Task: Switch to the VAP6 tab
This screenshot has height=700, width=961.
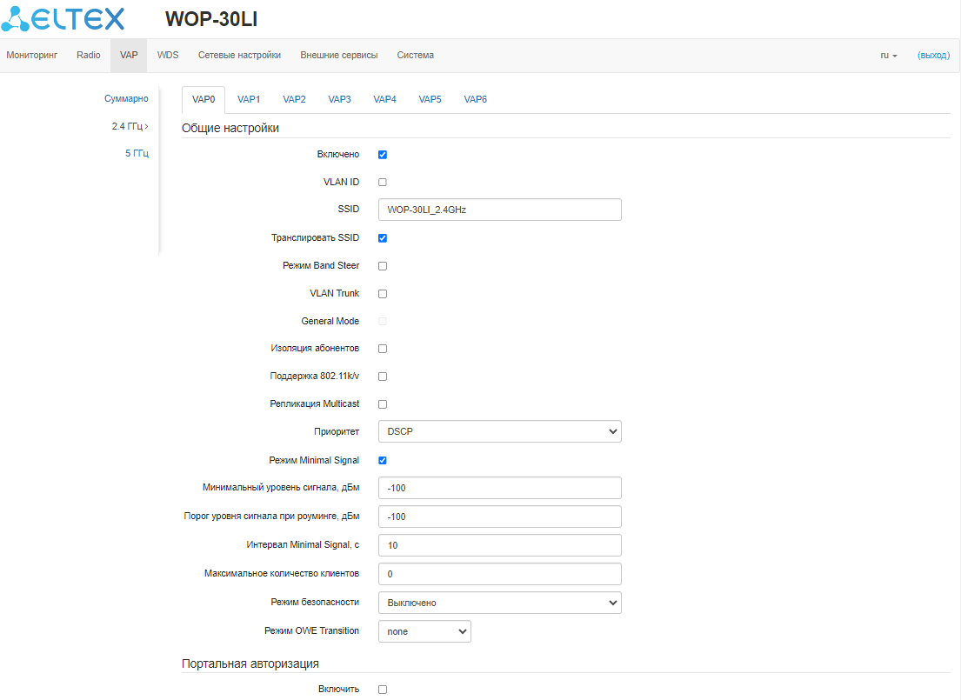Action: click(x=475, y=99)
